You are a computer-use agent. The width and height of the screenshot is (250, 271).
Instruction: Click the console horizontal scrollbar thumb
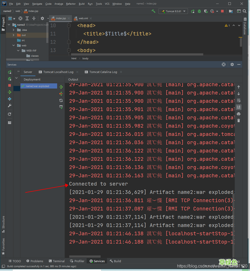point(85,256)
